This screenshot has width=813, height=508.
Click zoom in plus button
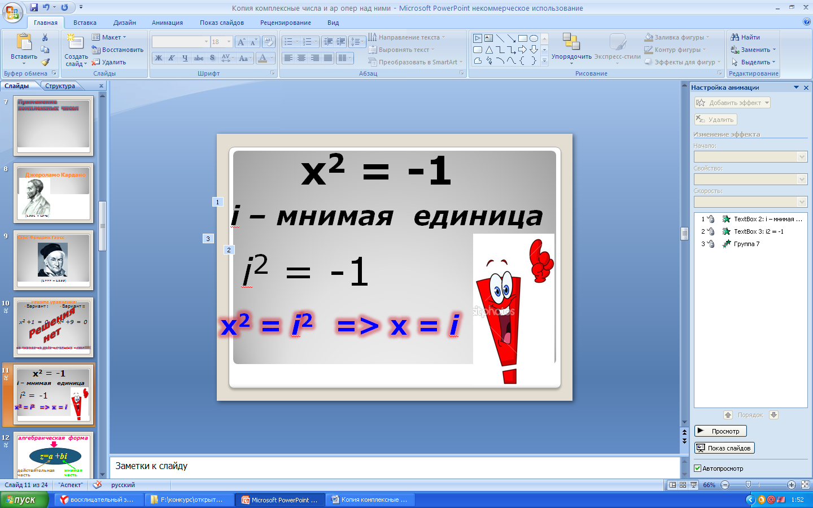coord(792,485)
